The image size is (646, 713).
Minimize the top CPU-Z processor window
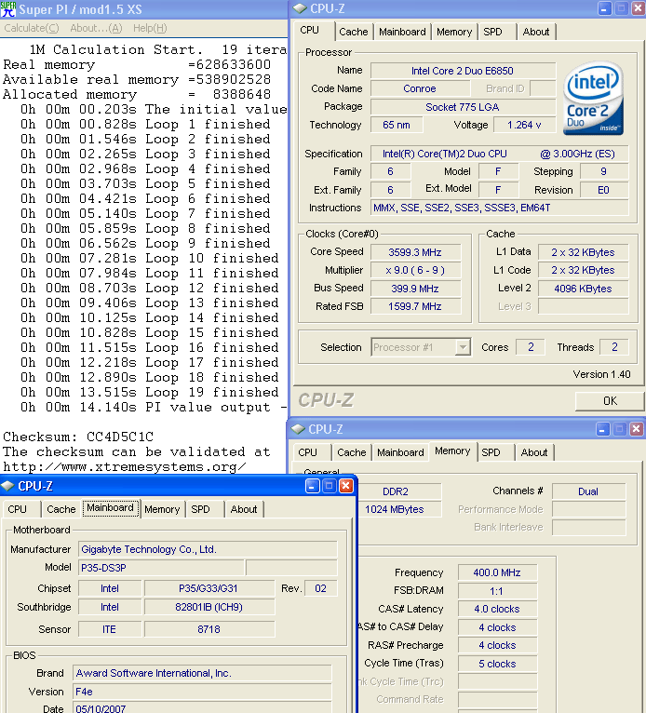(x=604, y=8)
